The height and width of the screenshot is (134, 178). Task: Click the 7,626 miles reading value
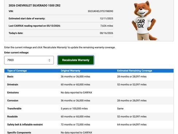click(107, 26)
